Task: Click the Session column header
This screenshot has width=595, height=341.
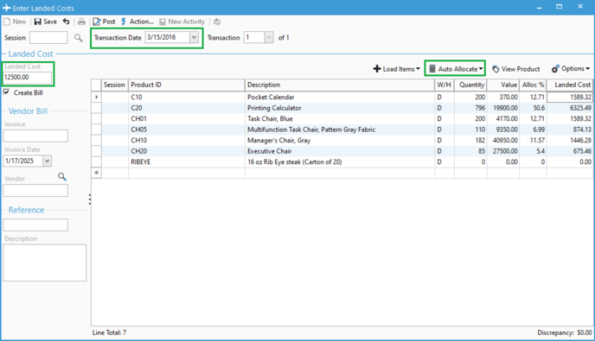Action: click(x=115, y=85)
